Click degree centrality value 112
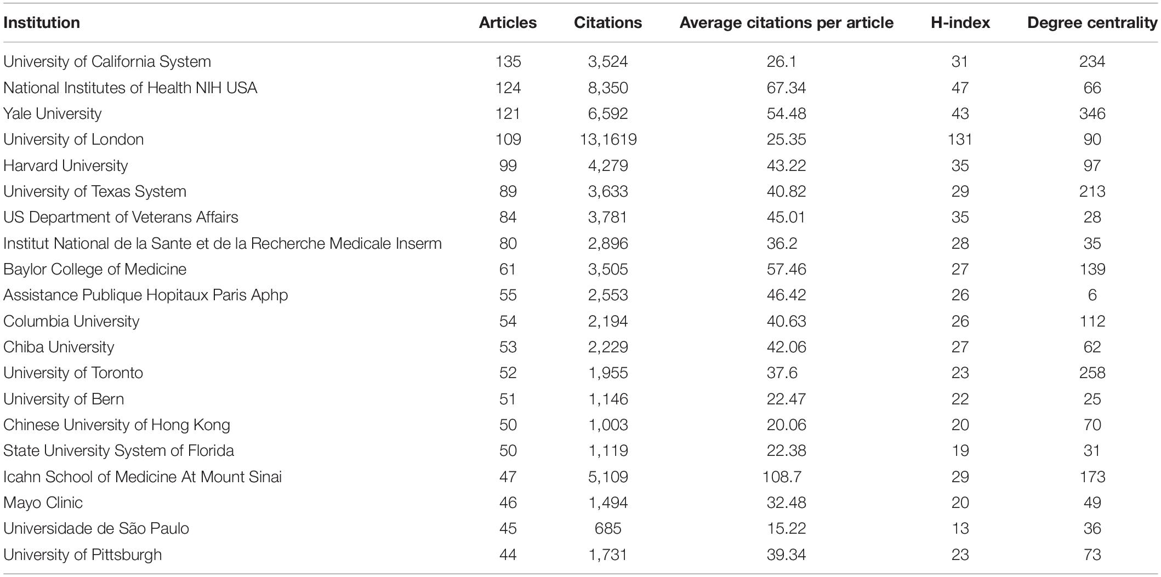Viewport: 1161px width, 577px height. [x=1092, y=321]
